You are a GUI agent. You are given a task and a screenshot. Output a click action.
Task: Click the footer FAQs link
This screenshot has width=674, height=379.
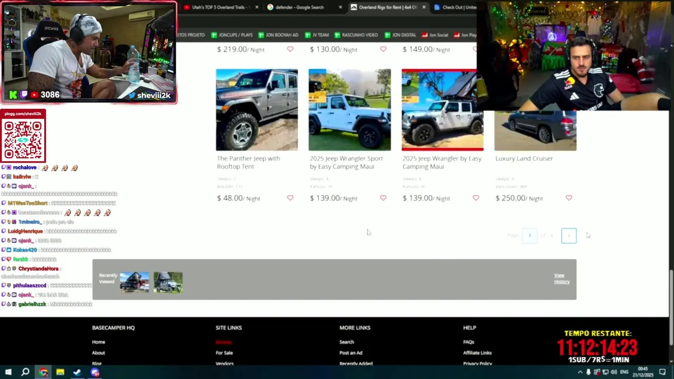[x=469, y=342]
